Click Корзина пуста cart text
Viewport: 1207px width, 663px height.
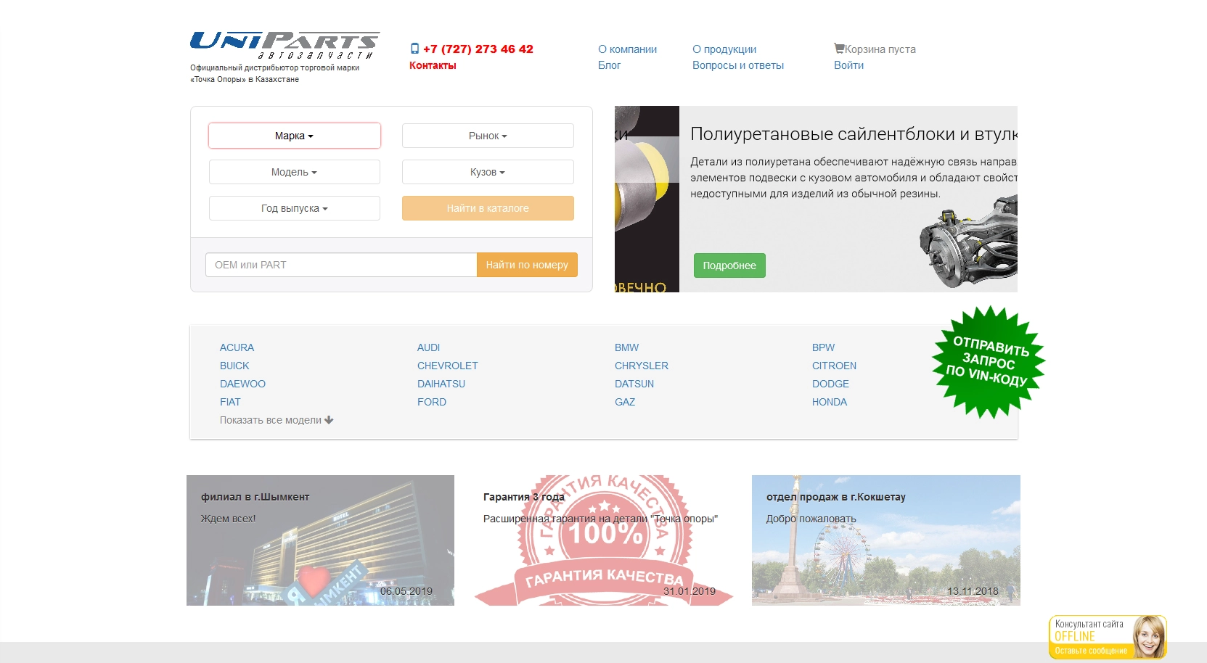click(x=880, y=49)
